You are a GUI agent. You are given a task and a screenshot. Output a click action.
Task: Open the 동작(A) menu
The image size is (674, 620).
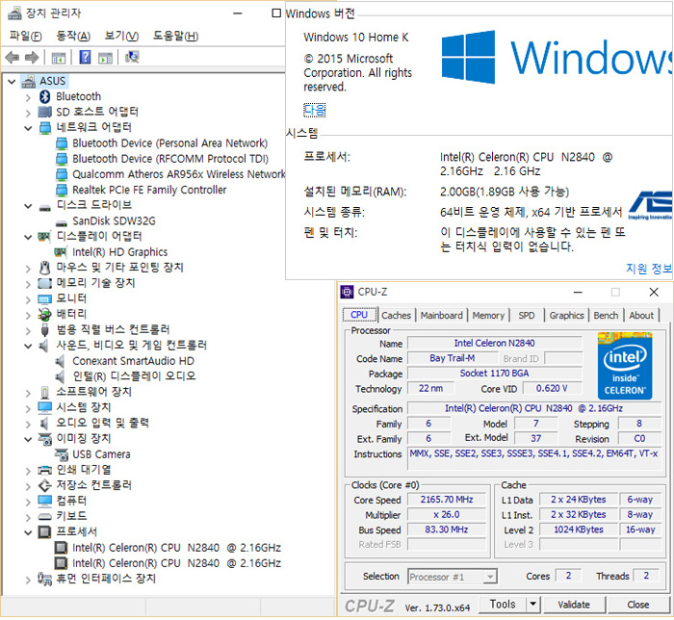coord(73,36)
